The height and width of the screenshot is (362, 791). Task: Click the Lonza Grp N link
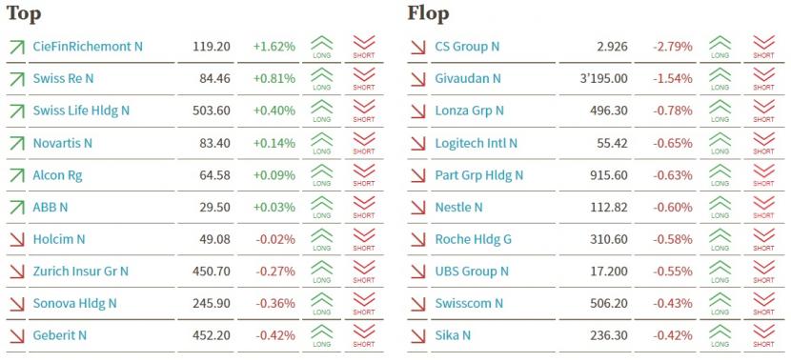coord(469,111)
